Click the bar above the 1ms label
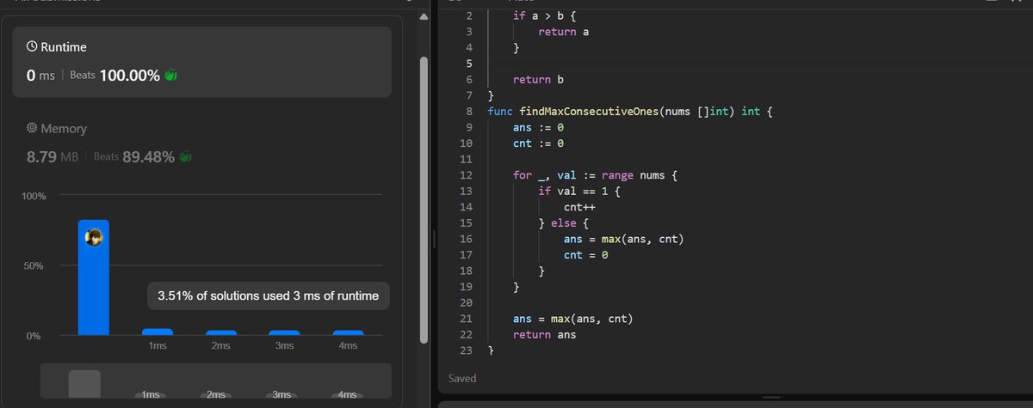The height and width of the screenshot is (408, 1033). pos(158,332)
